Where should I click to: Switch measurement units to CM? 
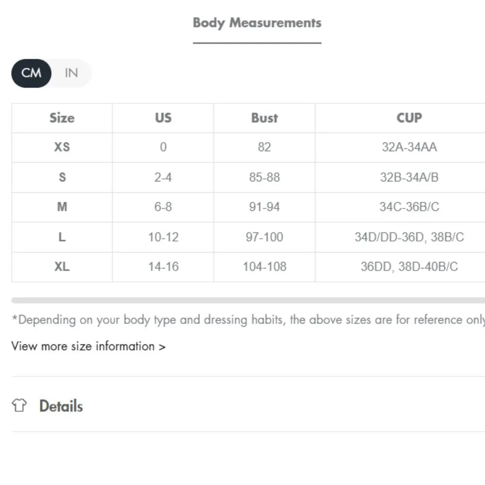[32, 73]
